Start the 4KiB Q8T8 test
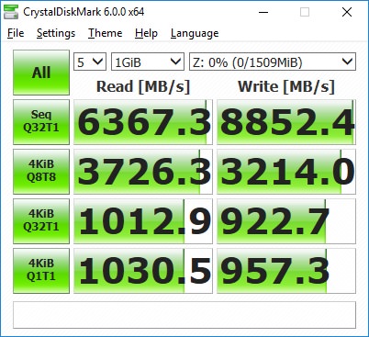 point(41,172)
